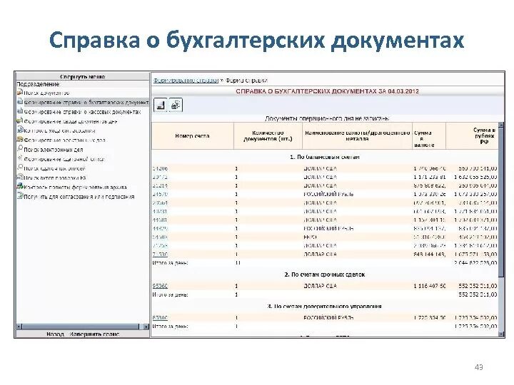Click the Подразделение label in the menu
Viewport: 514px width, 385px height.
pyautogui.click(x=38, y=84)
